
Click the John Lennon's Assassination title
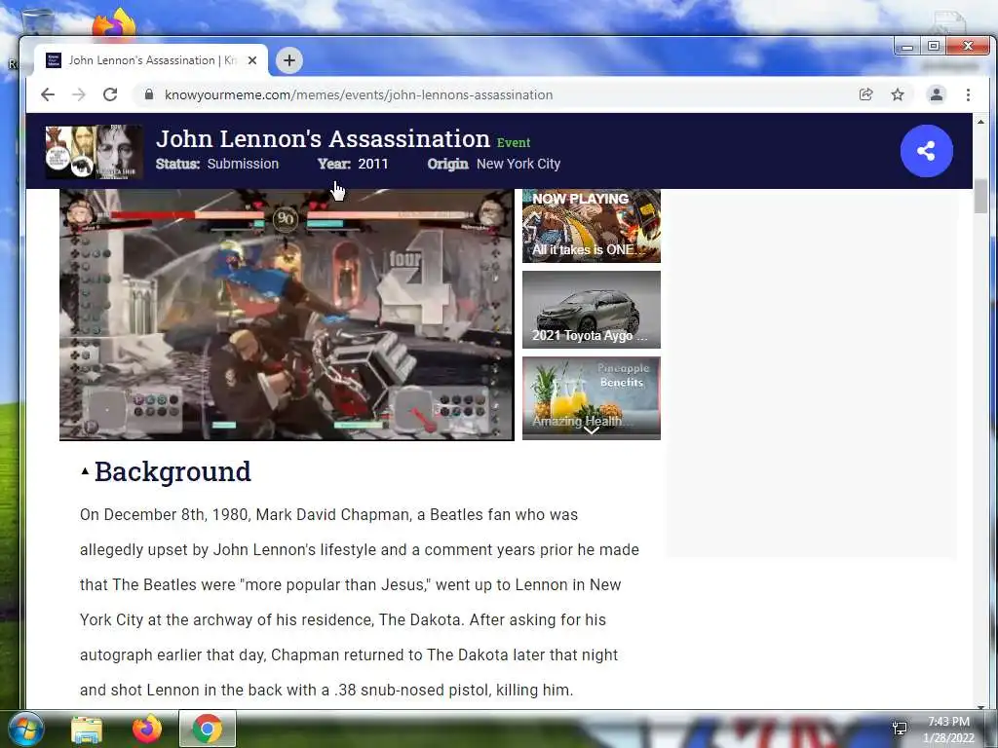tap(324, 138)
